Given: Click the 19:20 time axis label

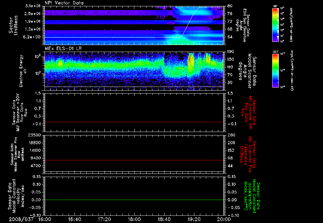Looking at the screenshot, I should pos(194,219).
